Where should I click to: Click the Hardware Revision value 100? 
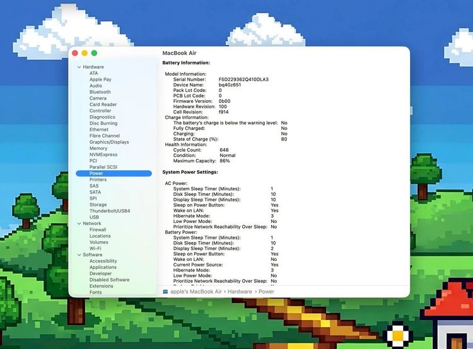223,106
